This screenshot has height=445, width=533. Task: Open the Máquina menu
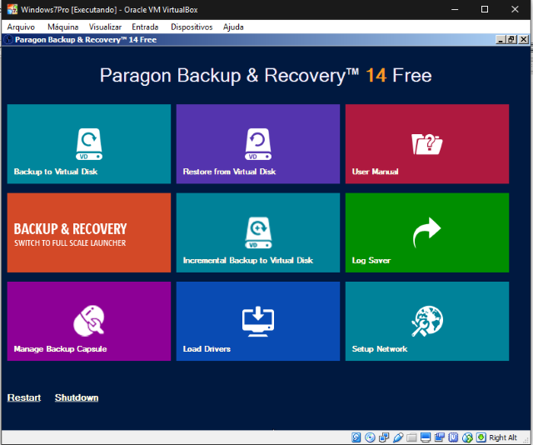pos(63,27)
